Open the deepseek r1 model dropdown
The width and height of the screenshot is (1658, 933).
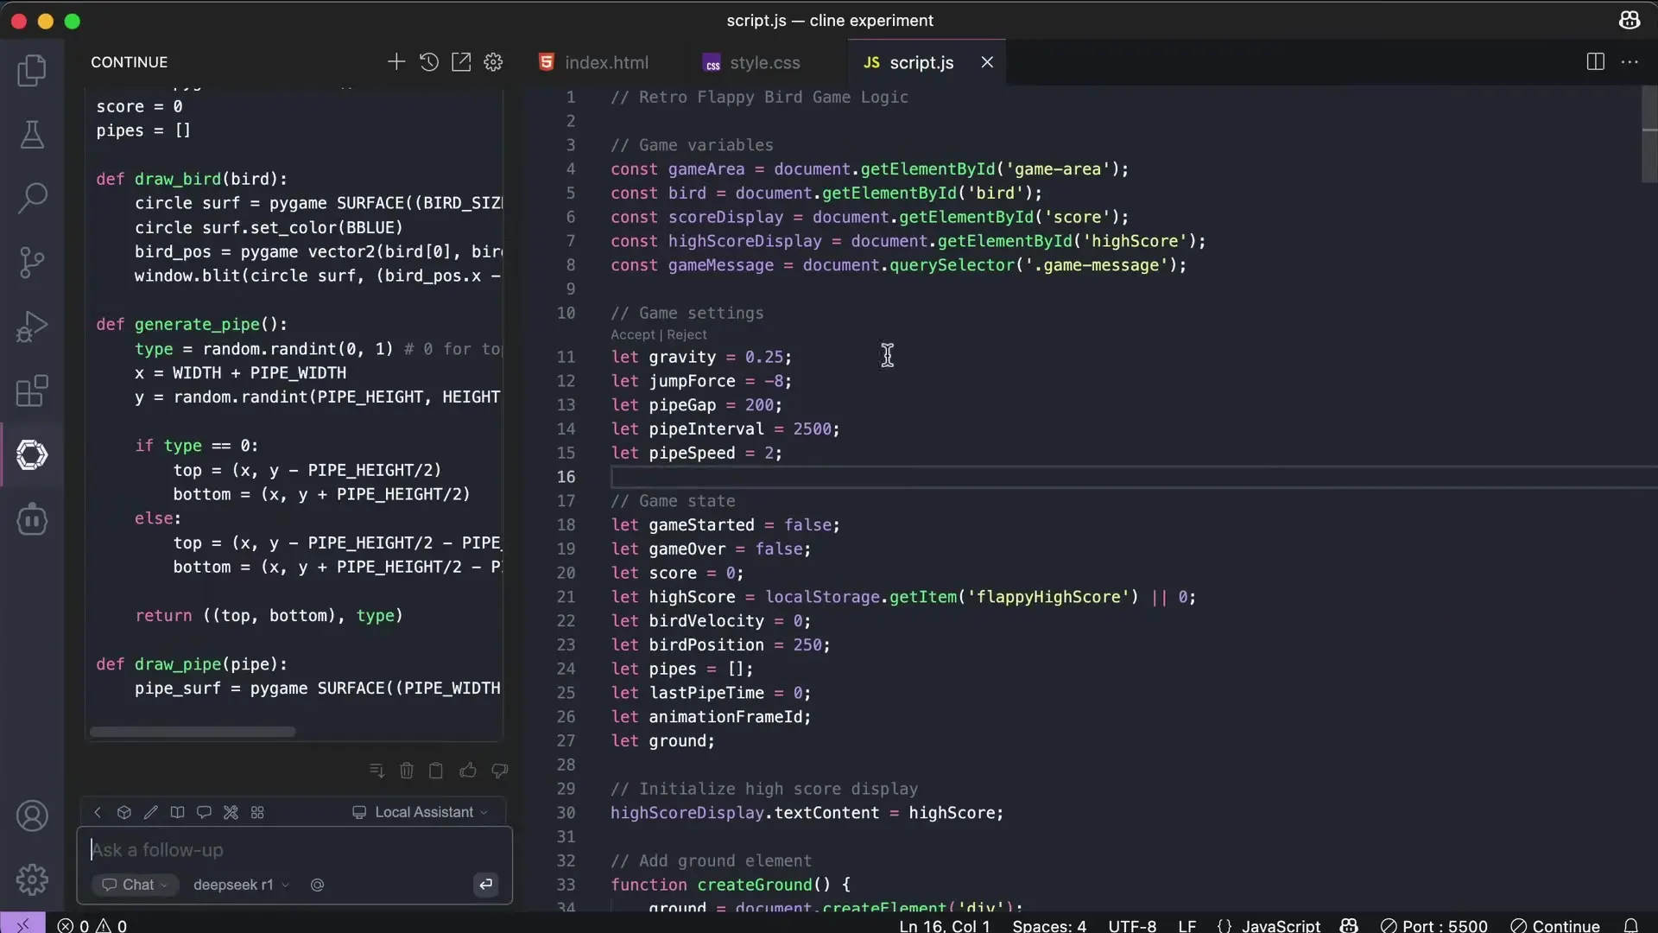241,885
